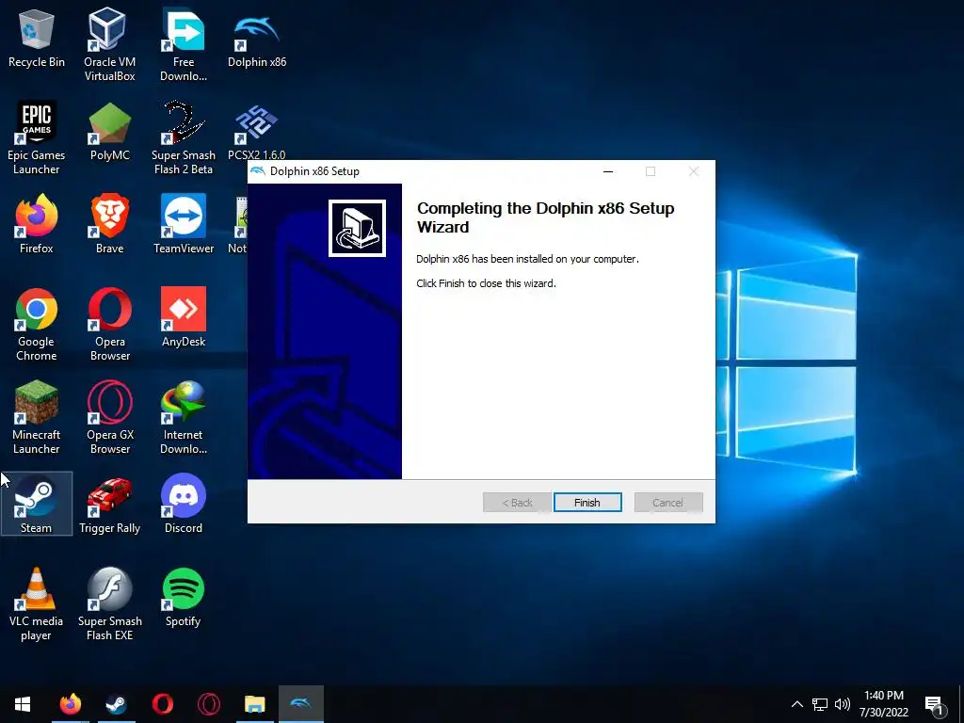
Task: Click the Cancel button in the setup wizard
Action: (x=668, y=503)
